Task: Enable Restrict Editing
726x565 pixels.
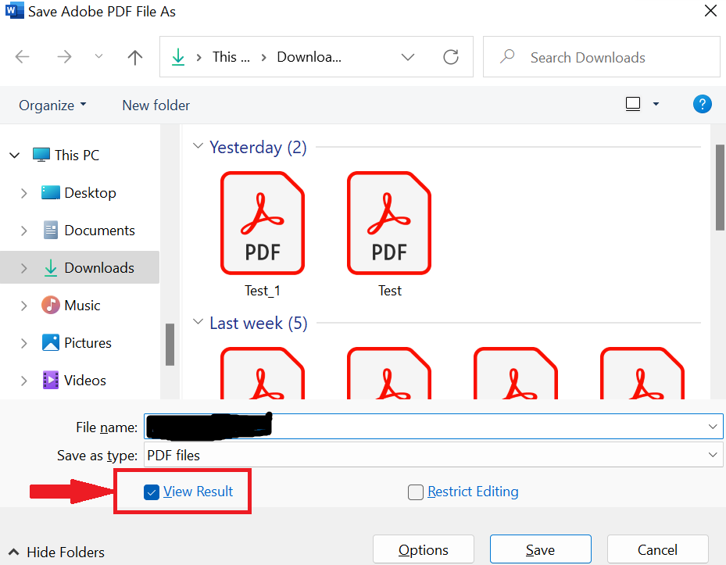Action: pos(415,492)
